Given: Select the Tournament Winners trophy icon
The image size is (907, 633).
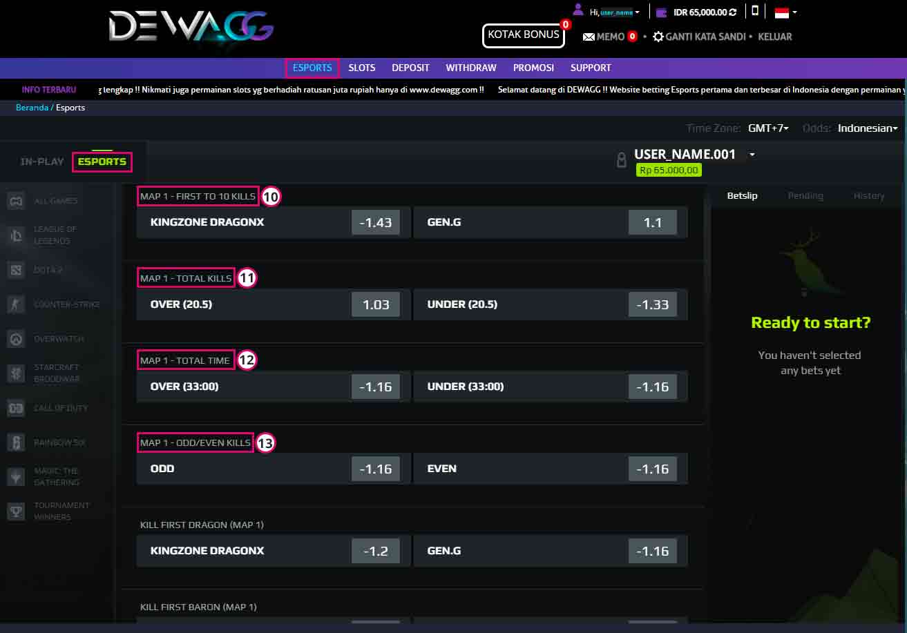Looking at the screenshot, I should 16,511.
